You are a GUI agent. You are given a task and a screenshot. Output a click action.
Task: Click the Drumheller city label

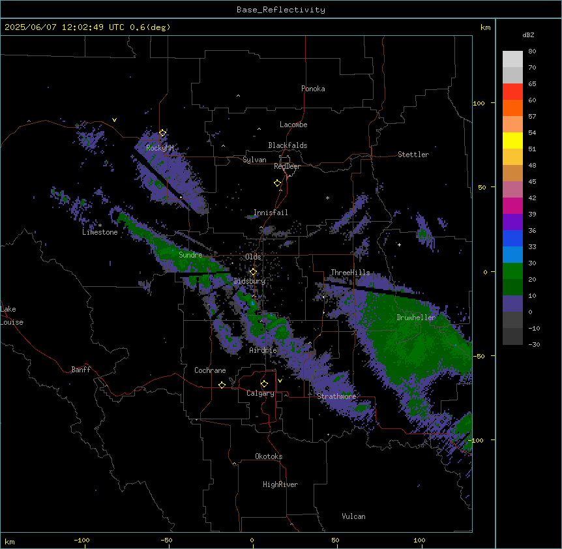click(x=416, y=318)
